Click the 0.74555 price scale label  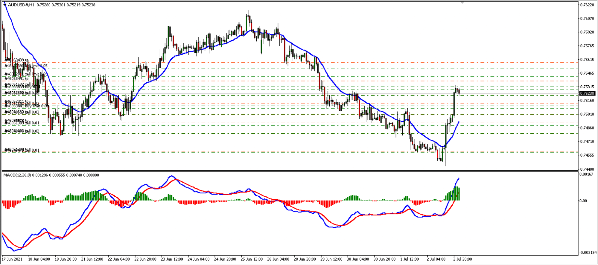[587, 155]
